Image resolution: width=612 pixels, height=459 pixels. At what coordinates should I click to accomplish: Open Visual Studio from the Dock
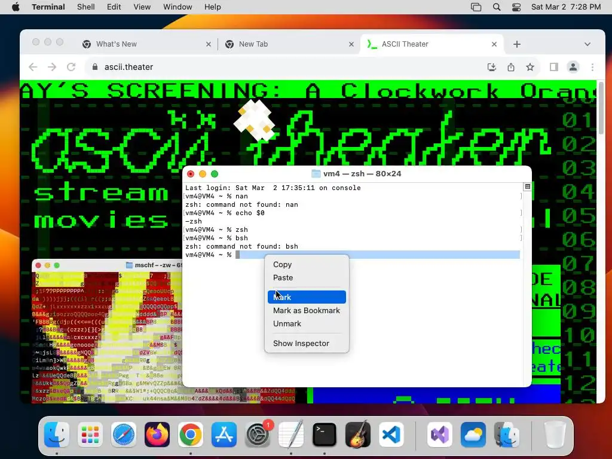(x=440, y=434)
